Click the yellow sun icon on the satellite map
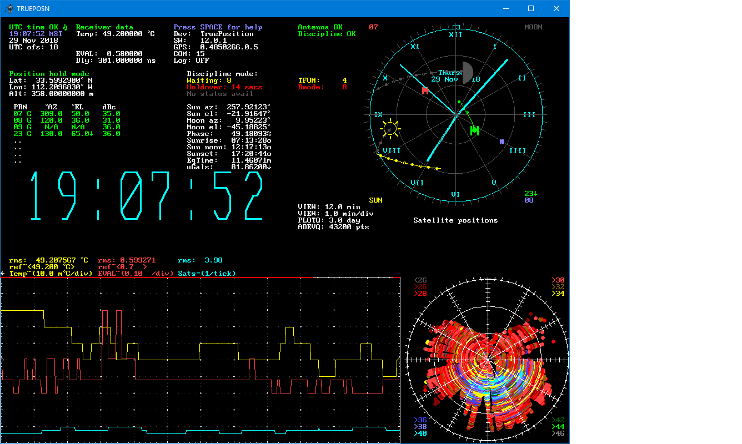 coord(390,129)
